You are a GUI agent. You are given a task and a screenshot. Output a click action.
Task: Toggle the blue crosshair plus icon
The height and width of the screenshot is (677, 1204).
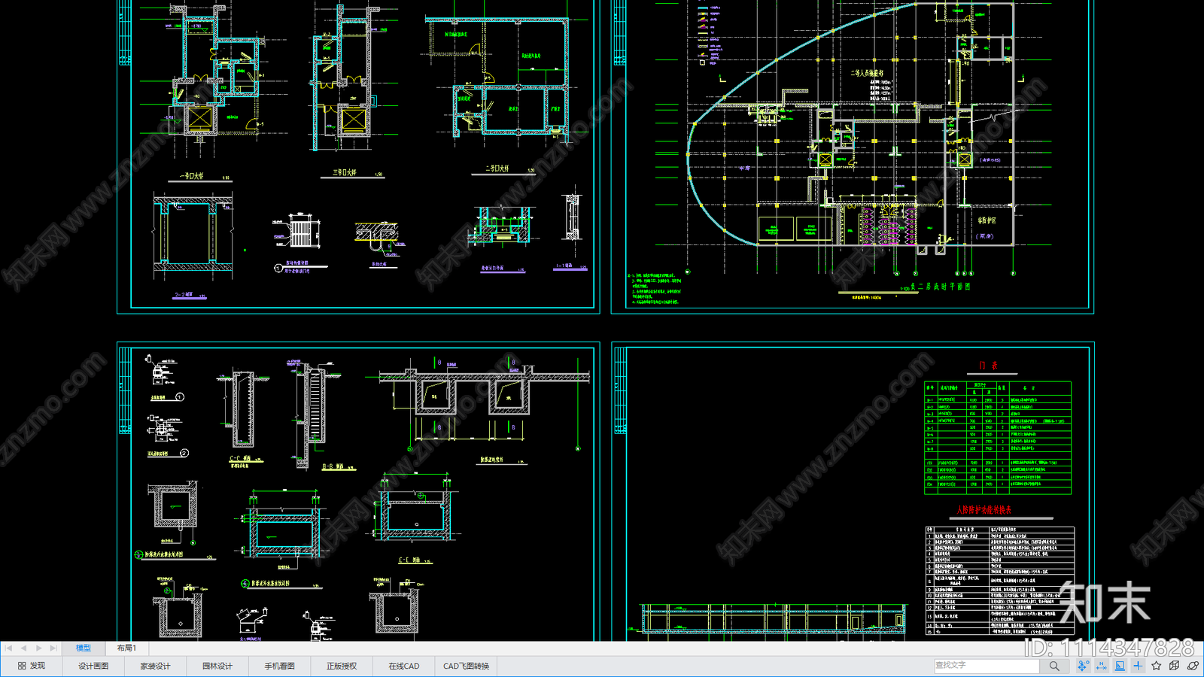click(1138, 666)
